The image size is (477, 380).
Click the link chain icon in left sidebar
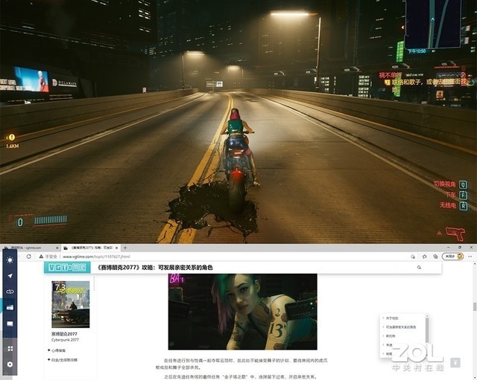(x=10, y=292)
